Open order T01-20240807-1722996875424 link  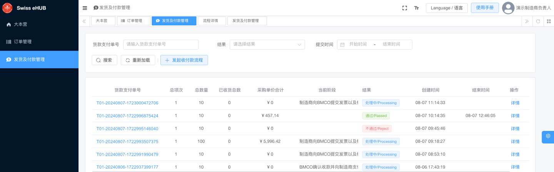pos(127,116)
